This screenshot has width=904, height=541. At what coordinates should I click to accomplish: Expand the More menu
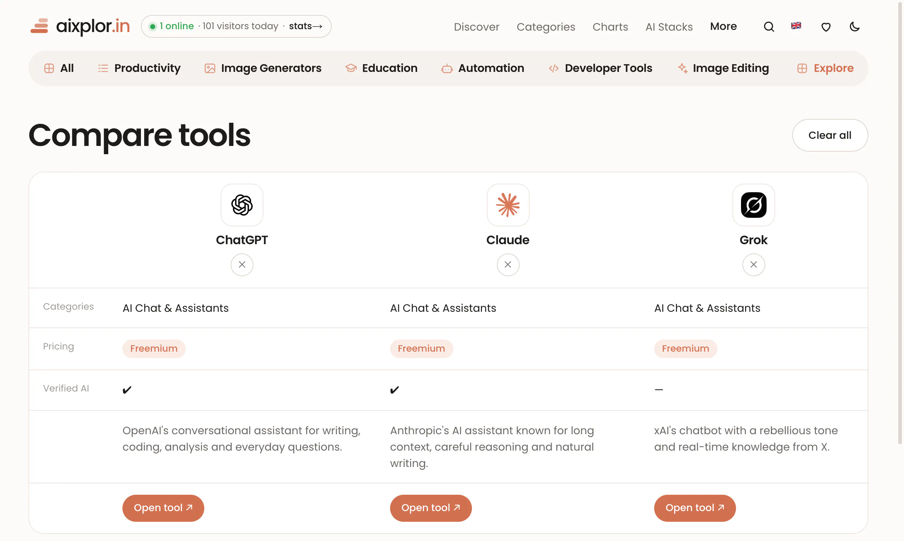pyautogui.click(x=723, y=26)
